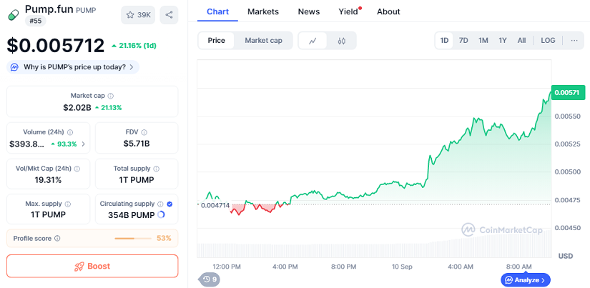The width and height of the screenshot is (590, 288).
Task: Open Max. supply info icon
Action: pos(68,204)
